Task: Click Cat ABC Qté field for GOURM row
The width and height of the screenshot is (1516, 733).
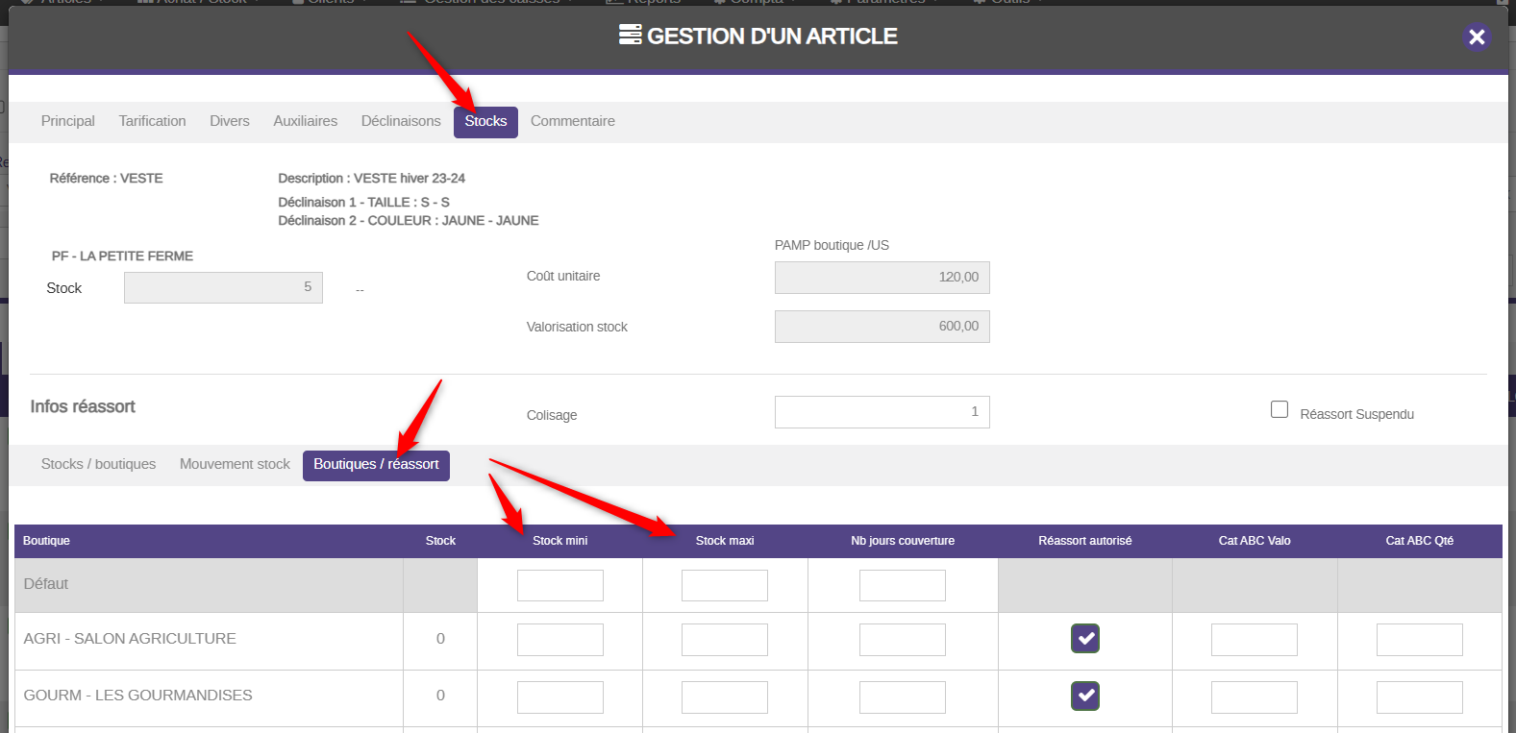Action: click(x=1419, y=697)
